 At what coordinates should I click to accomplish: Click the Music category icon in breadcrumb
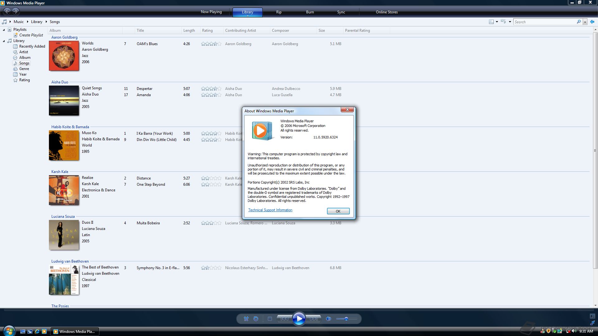[4, 22]
